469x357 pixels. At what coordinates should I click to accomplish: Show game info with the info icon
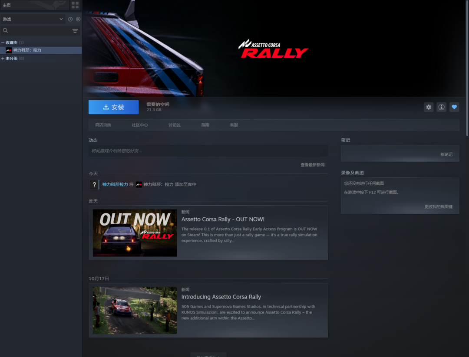click(x=442, y=107)
